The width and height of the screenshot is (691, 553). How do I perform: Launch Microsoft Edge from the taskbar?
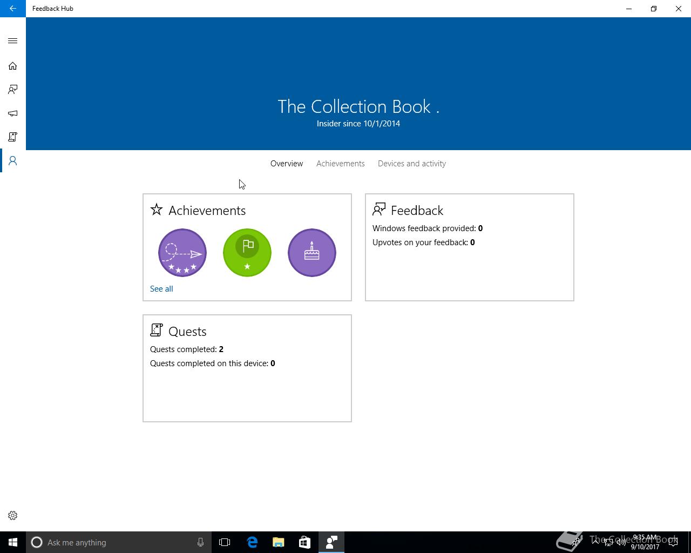point(252,542)
